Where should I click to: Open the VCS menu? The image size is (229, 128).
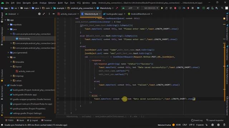pos(79,3)
